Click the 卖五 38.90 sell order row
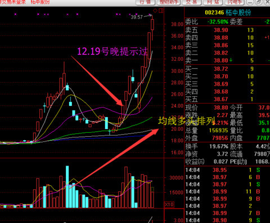This screenshot has width=270, height=223. (227, 30)
